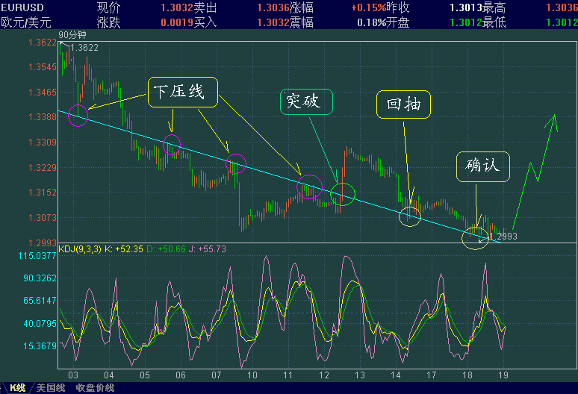
Task: Click date label 05 on time axis
Action: [x=145, y=375]
